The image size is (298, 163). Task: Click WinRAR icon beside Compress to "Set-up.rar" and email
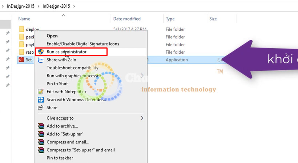click(41, 150)
